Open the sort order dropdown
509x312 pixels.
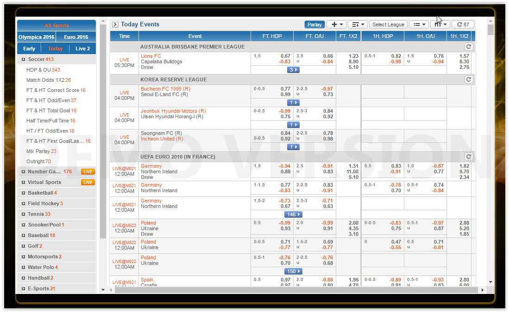click(358, 24)
